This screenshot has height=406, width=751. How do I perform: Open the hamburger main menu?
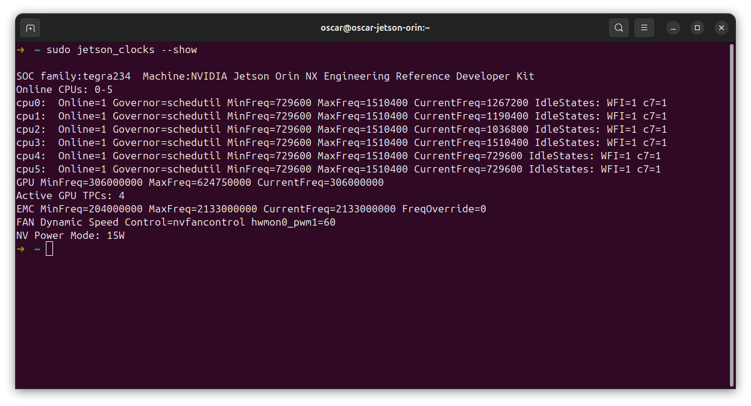[x=644, y=28]
